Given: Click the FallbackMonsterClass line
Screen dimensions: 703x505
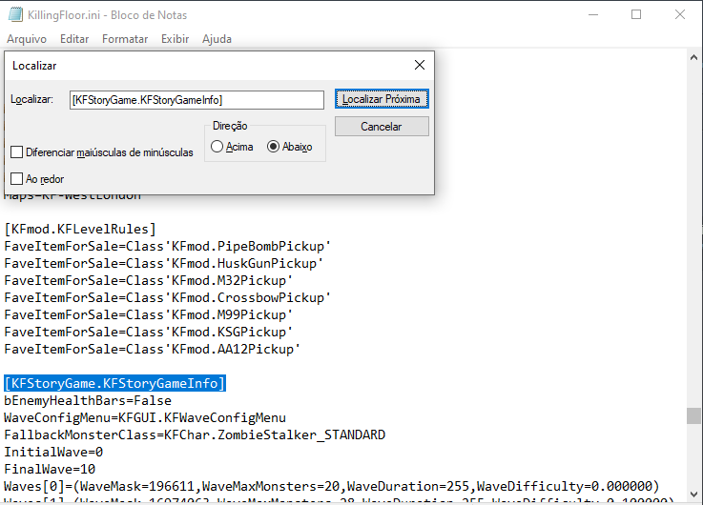Looking at the screenshot, I should click(195, 434).
